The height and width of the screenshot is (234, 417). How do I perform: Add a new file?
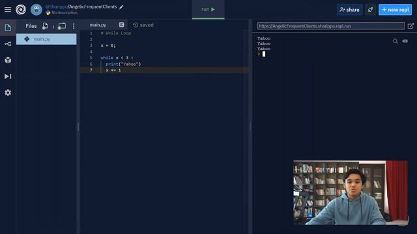tap(45, 26)
